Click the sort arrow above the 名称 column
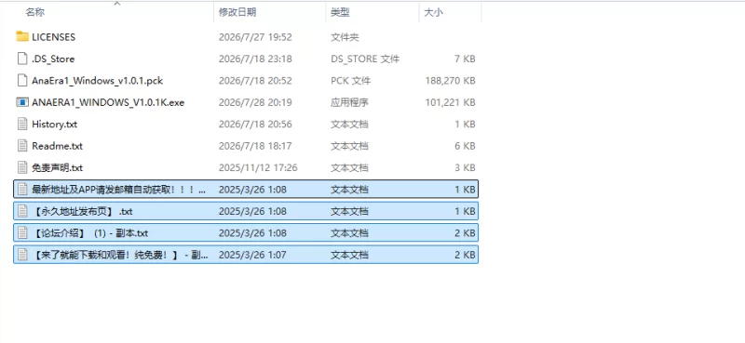The width and height of the screenshot is (745, 343). [117, 4]
